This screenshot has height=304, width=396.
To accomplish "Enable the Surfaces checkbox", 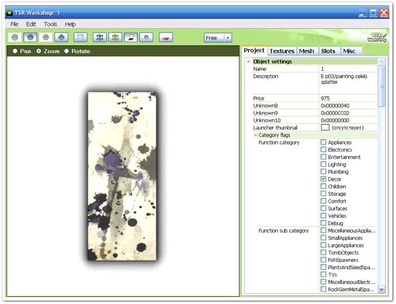I will click(324, 208).
